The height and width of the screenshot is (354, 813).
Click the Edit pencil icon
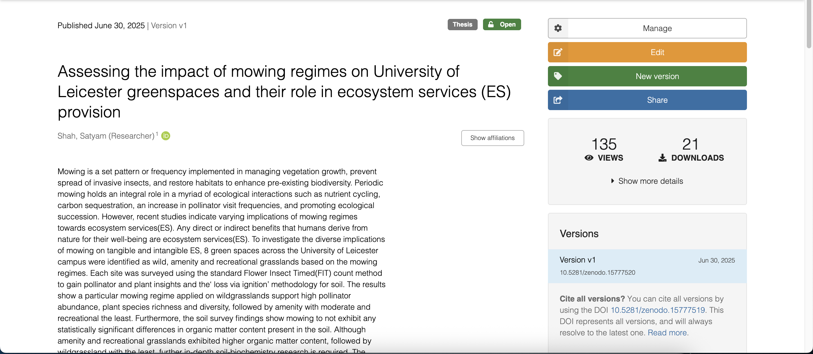pos(558,53)
